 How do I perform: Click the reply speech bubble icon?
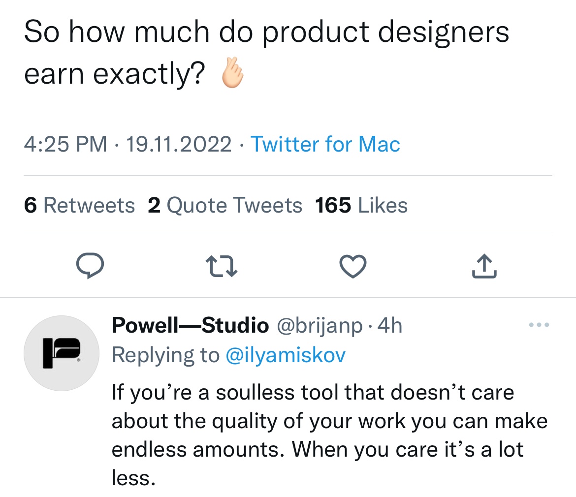(90, 266)
